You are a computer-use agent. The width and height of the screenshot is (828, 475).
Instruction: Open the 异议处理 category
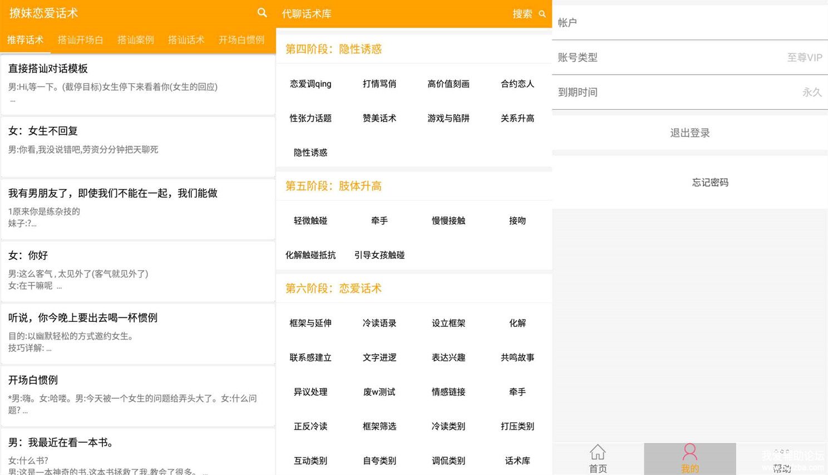click(310, 392)
